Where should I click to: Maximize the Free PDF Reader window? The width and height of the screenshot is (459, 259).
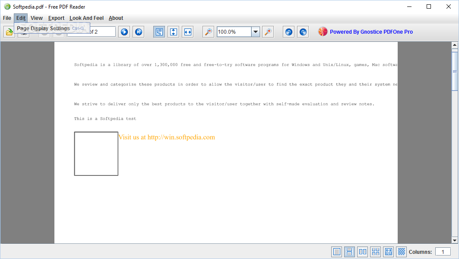pos(429,7)
